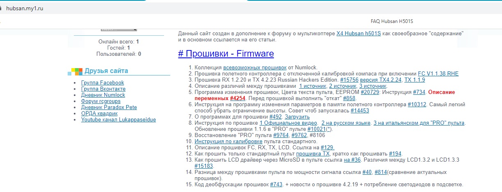Open description link #129.
The height and width of the screenshot is (192, 502).
[327, 148]
